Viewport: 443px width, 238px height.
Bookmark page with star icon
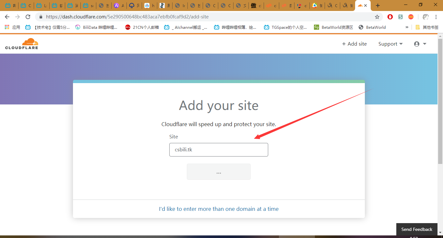click(377, 17)
